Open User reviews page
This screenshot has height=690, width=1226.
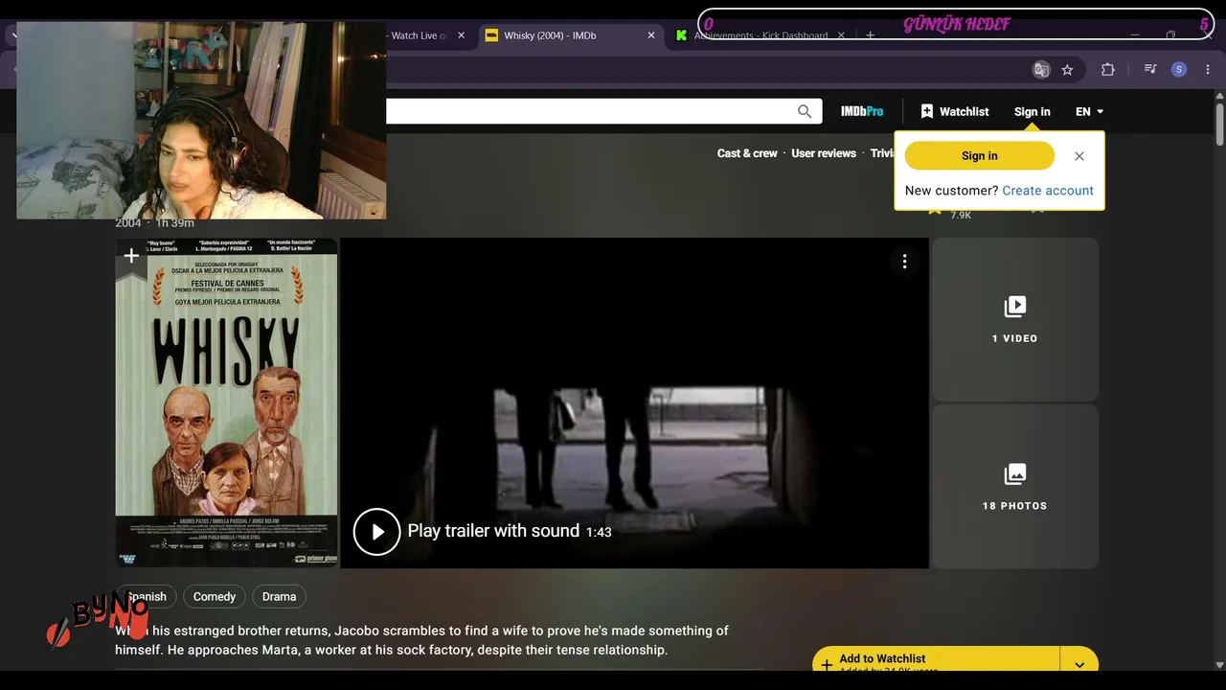pos(824,153)
